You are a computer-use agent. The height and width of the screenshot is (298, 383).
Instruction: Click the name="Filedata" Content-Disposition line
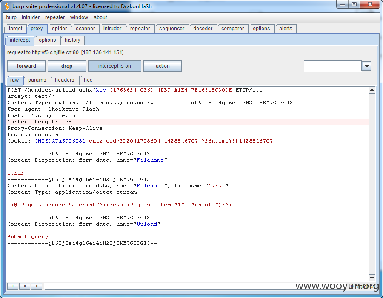[118, 186]
